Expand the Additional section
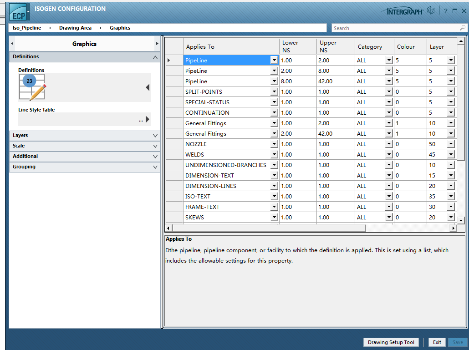The height and width of the screenshot is (350, 469). click(x=155, y=156)
